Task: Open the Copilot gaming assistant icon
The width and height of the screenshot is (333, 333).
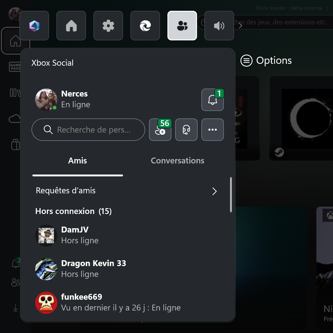Action: (x=34, y=26)
